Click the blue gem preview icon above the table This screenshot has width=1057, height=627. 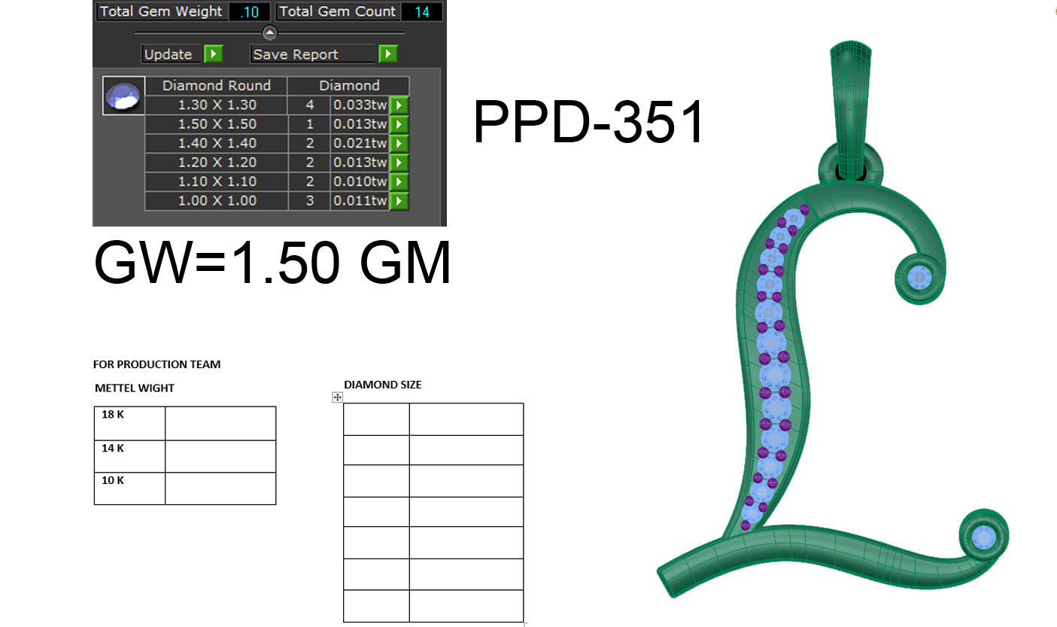point(123,95)
